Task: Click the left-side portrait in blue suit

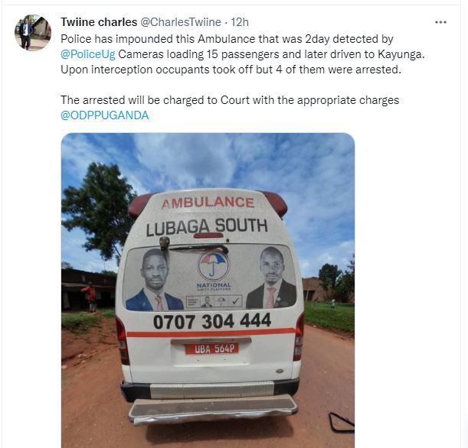Action: point(154,281)
